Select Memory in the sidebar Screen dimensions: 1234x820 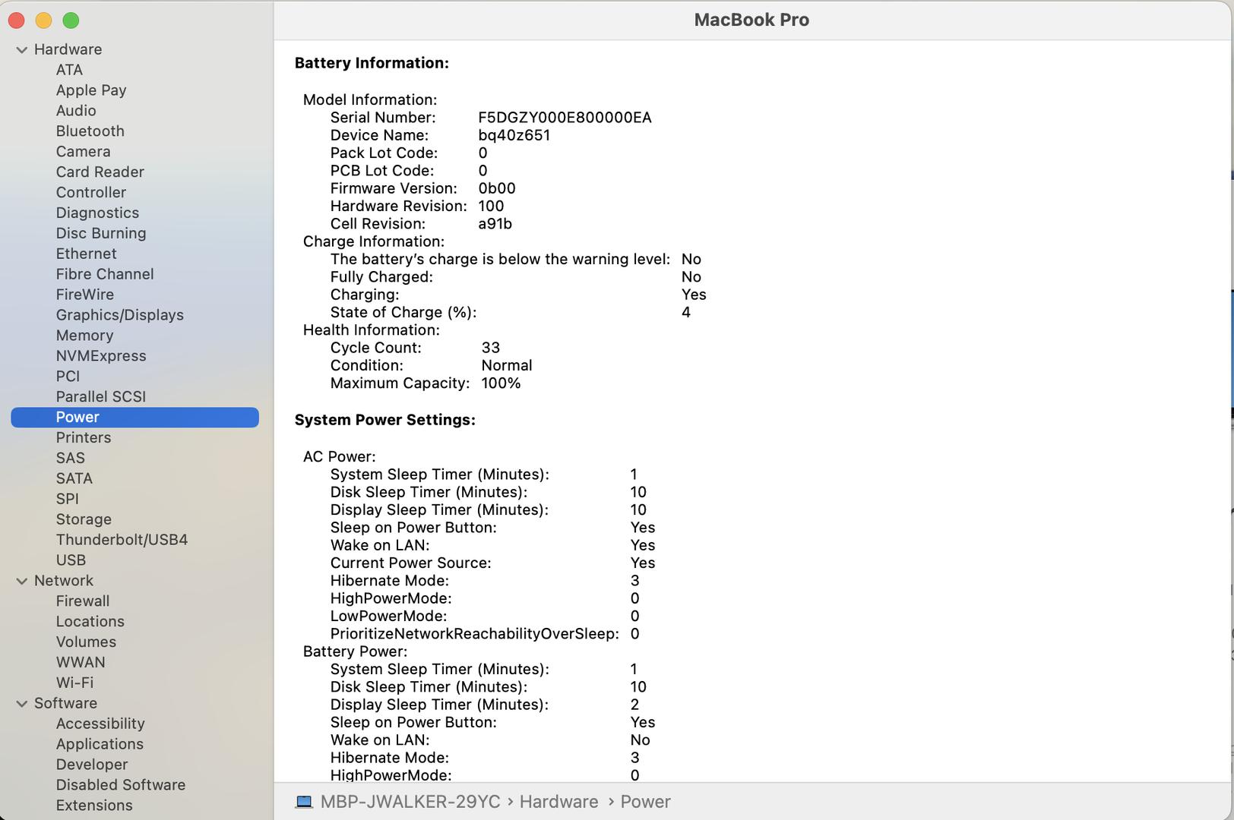pos(84,336)
